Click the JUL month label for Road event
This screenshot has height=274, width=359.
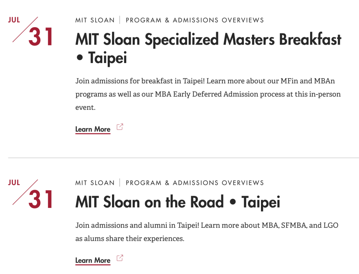point(14,182)
